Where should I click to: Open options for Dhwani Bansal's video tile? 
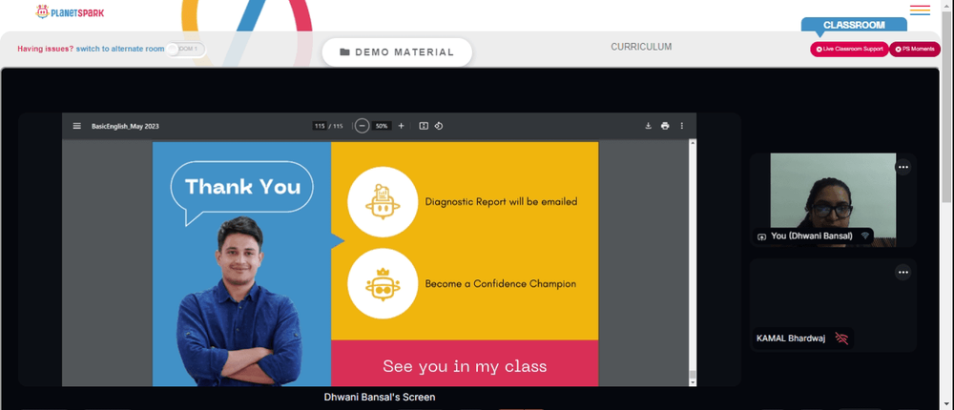click(902, 167)
